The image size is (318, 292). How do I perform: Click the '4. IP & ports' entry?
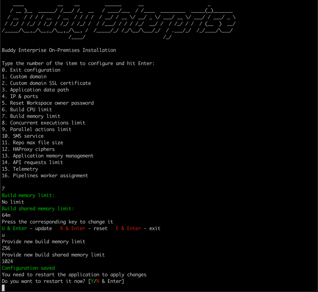click(20, 96)
